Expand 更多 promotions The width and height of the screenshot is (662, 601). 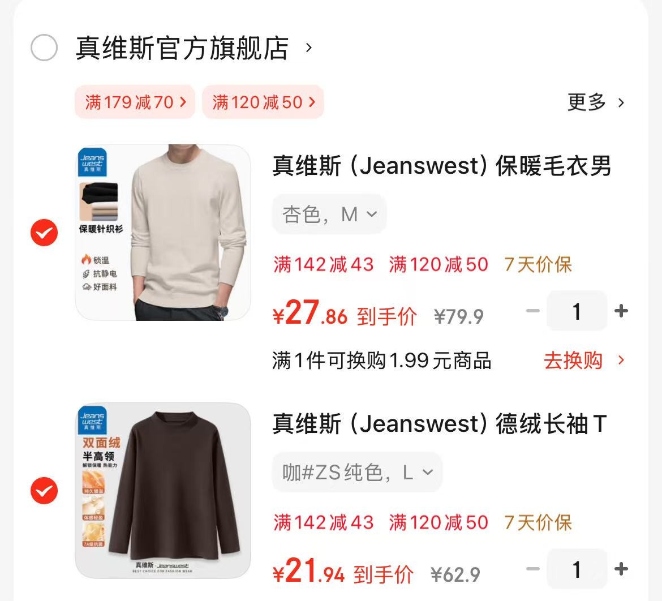(x=595, y=102)
